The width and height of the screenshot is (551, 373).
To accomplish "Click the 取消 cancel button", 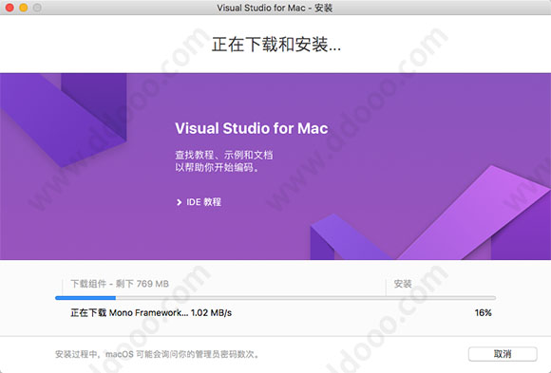I will coord(503,354).
